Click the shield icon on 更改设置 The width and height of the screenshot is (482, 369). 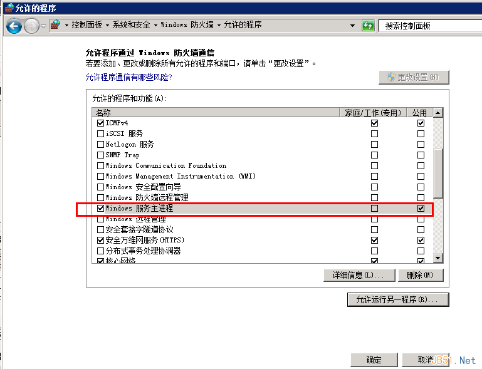pyautogui.click(x=390, y=77)
